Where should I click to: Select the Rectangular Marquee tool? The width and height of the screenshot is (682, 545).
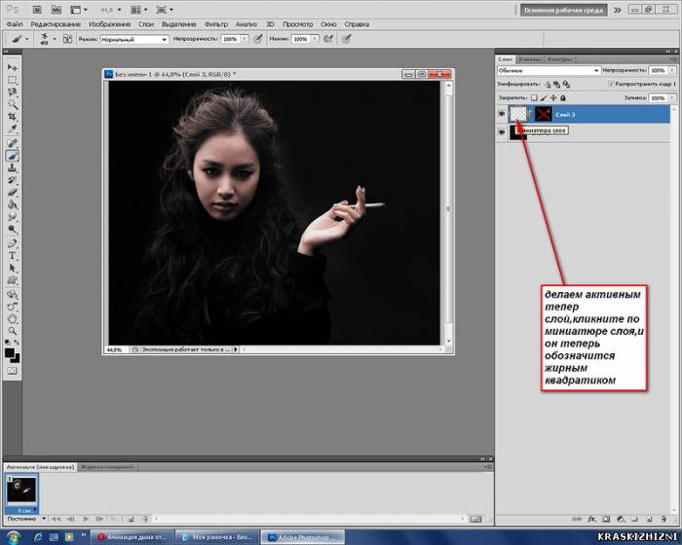[x=12, y=80]
